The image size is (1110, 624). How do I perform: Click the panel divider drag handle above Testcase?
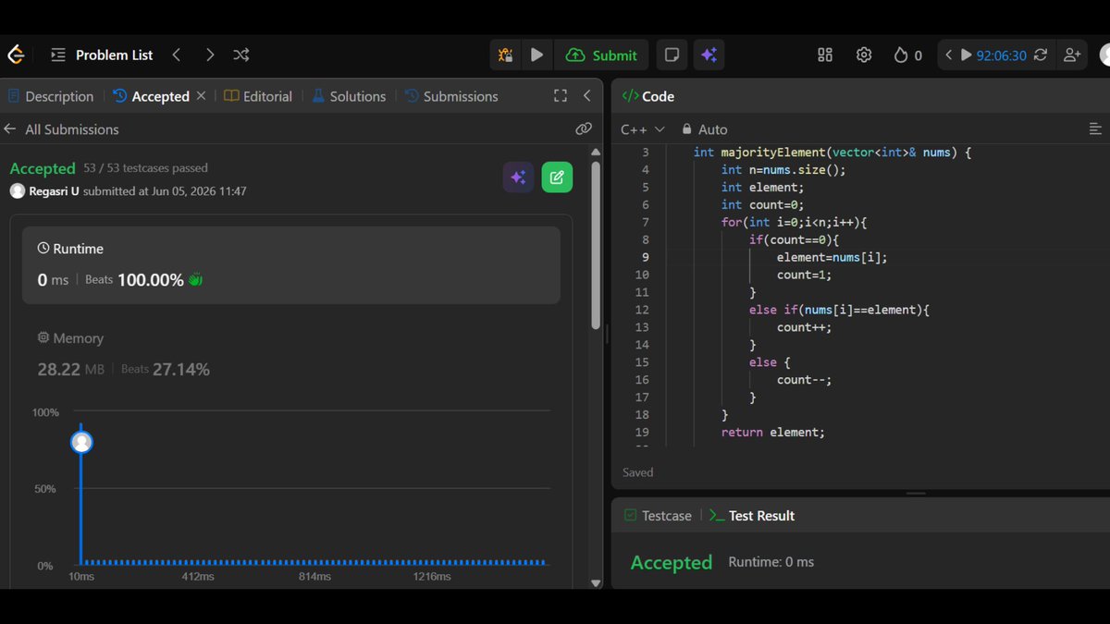pyautogui.click(x=916, y=494)
